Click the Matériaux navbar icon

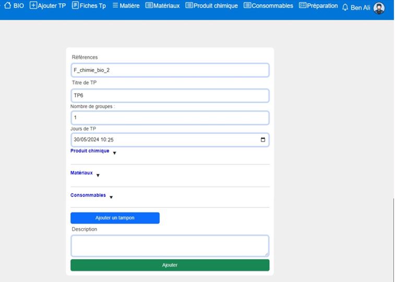point(149,6)
